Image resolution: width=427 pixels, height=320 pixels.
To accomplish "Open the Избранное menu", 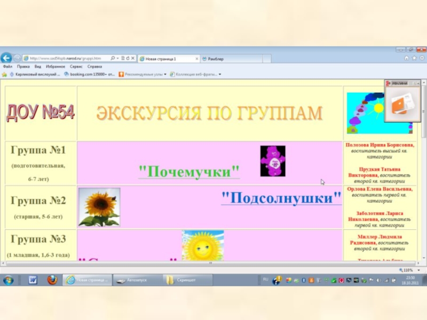I will (55, 67).
